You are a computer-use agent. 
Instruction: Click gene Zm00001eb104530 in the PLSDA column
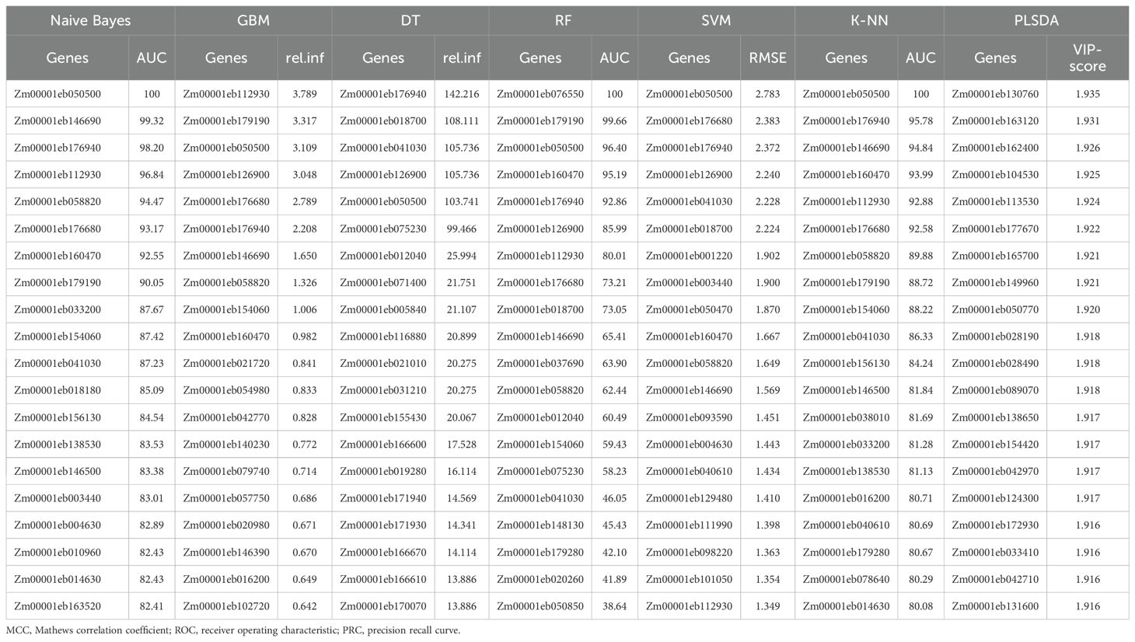pos(995,175)
